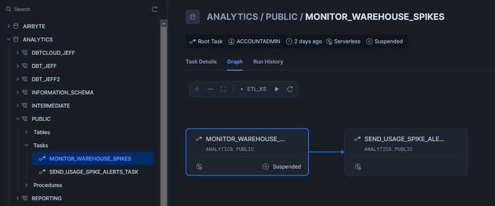Click the DBTCLOUD_JEFF schema icon
The height and width of the screenshot is (206, 495).
[x=25, y=53]
